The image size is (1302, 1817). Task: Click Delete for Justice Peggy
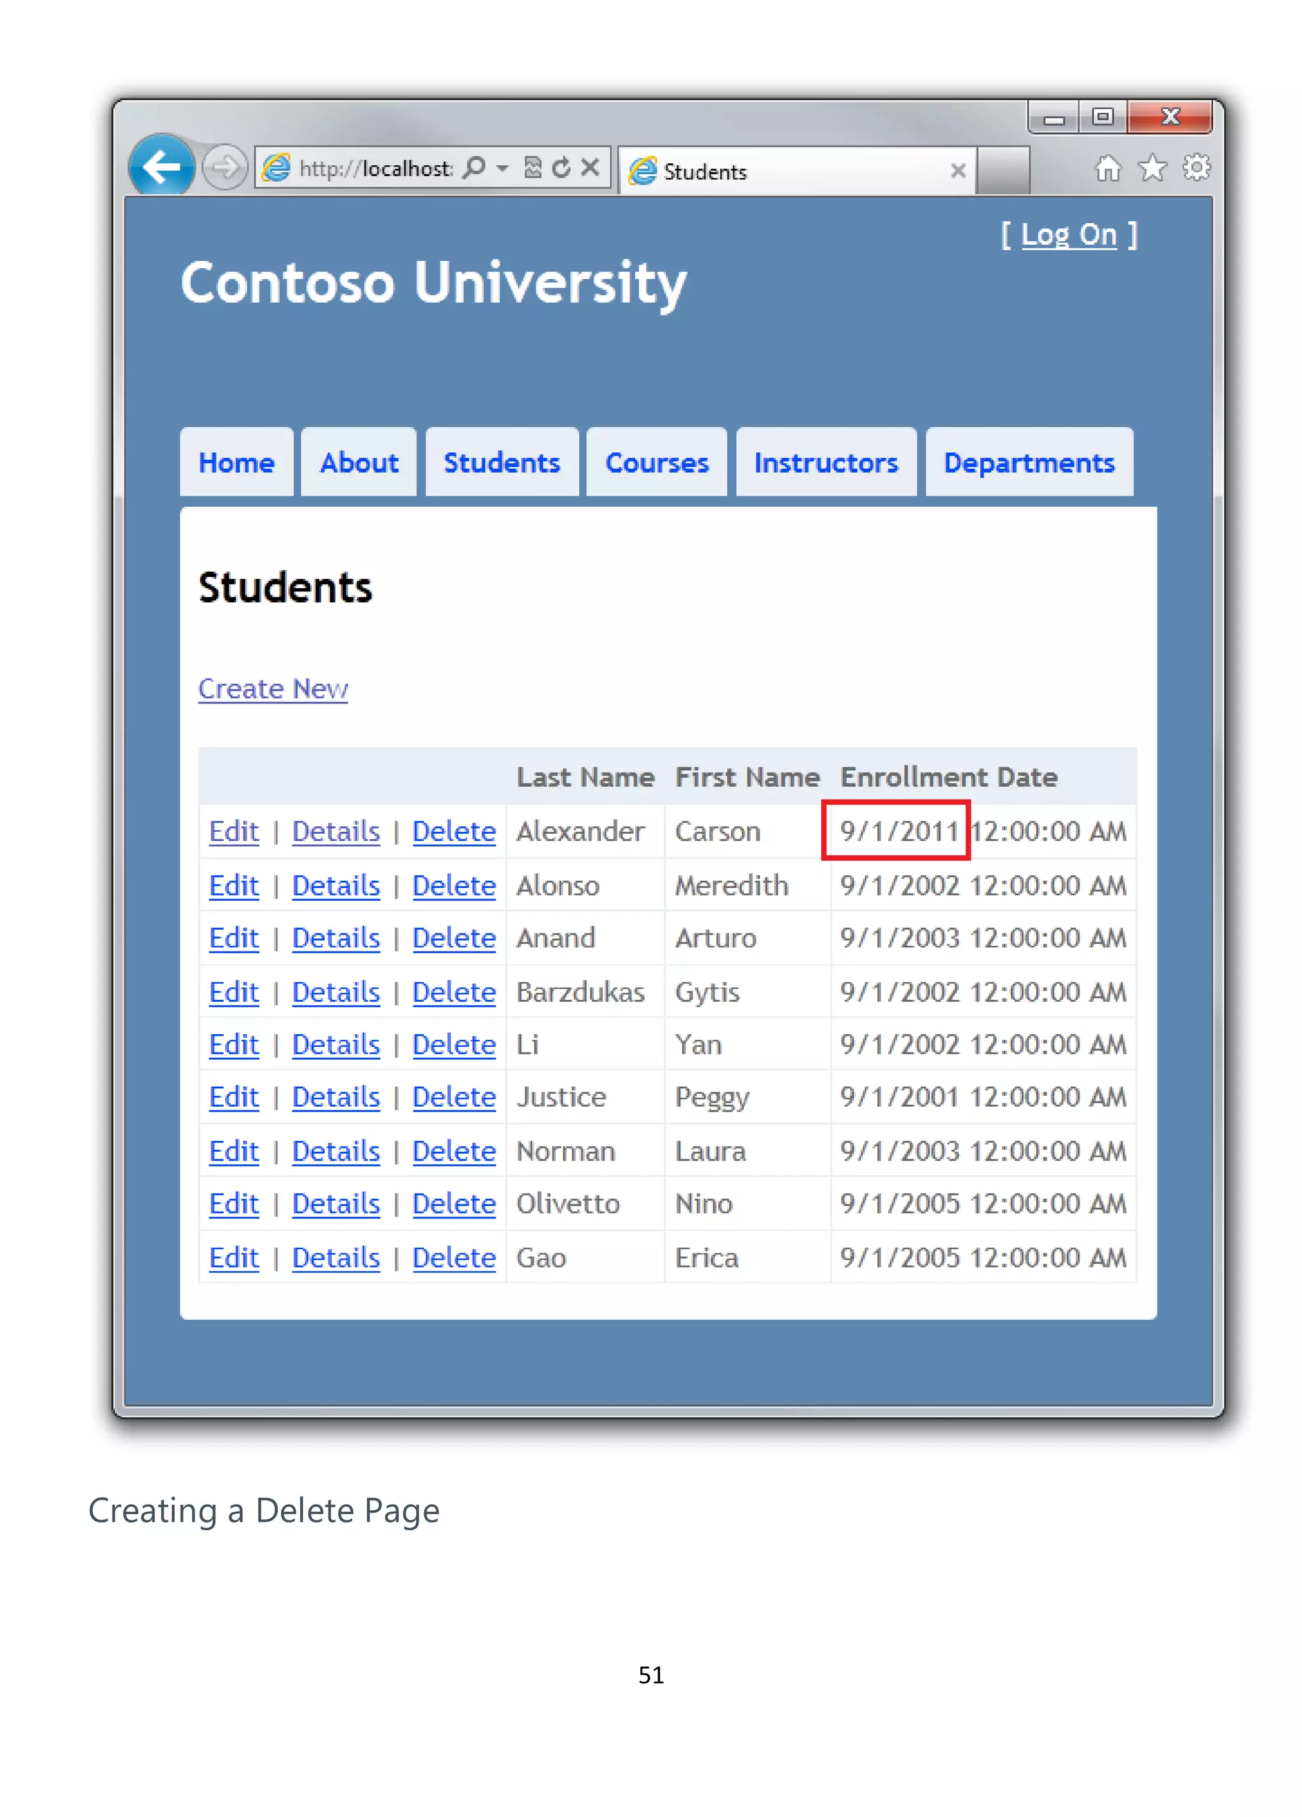pyautogui.click(x=454, y=1098)
